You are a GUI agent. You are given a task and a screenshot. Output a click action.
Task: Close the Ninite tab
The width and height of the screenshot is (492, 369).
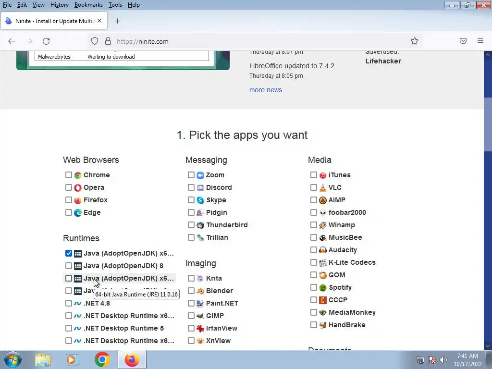[x=99, y=21]
